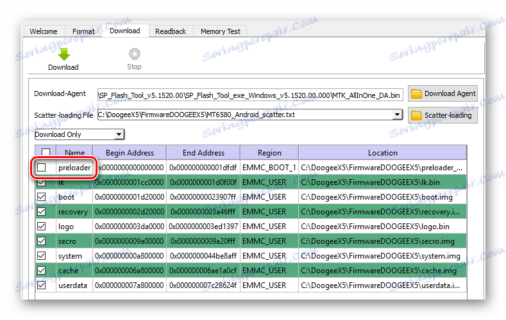This screenshot has width=506, height=320.
Task: Click begin address 0x000000006a800000
Action: point(130,271)
